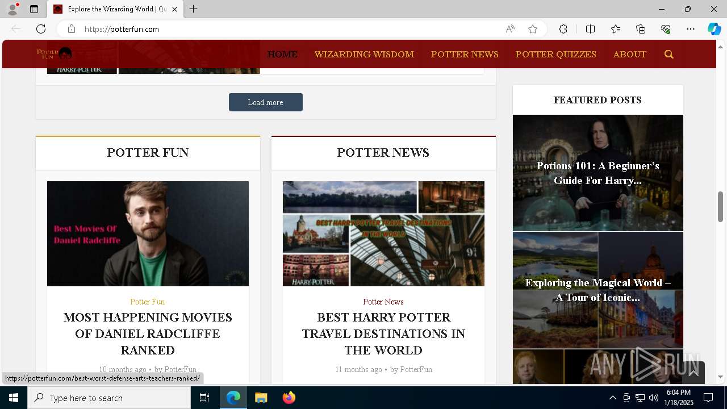The height and width of the screenshot is (409, 727).
Task: Click scrollbar down arrow
Action: click(x=721, y=377)
